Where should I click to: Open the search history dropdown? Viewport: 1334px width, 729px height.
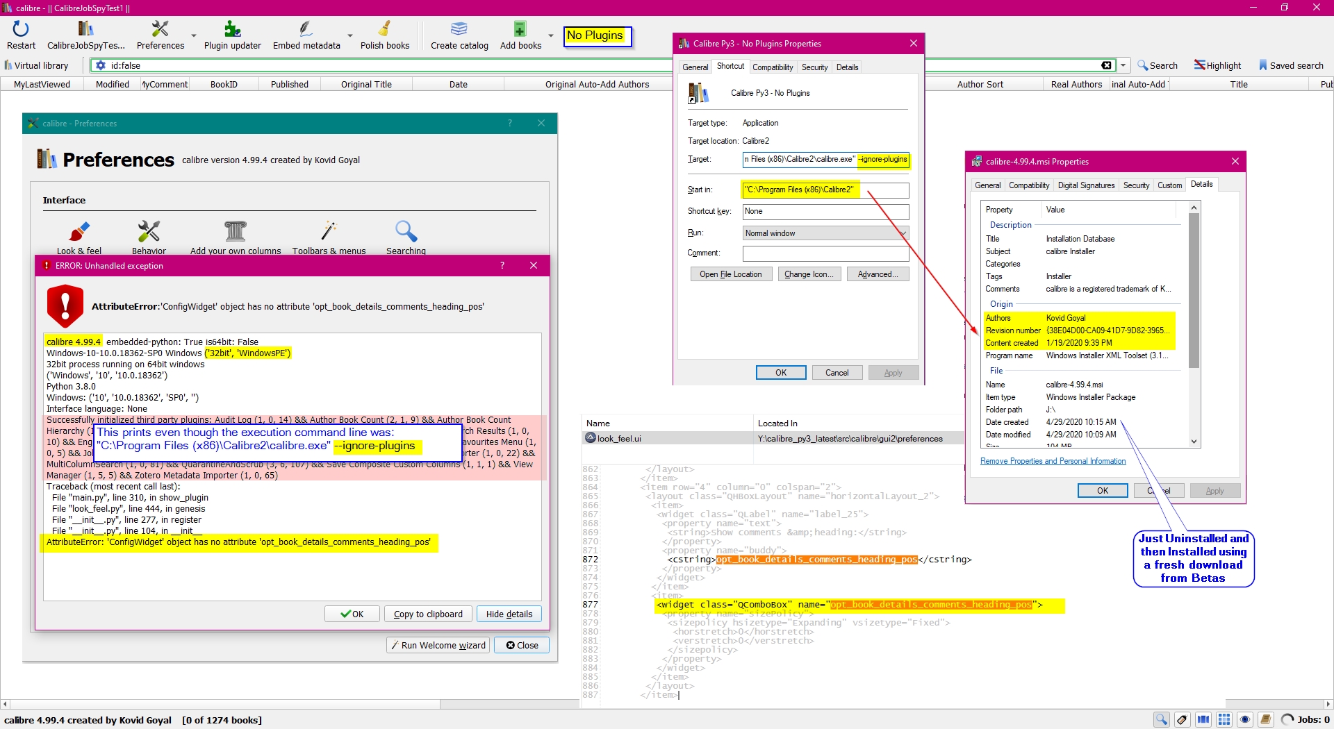pyautogui.click(x=1123, y=65)
